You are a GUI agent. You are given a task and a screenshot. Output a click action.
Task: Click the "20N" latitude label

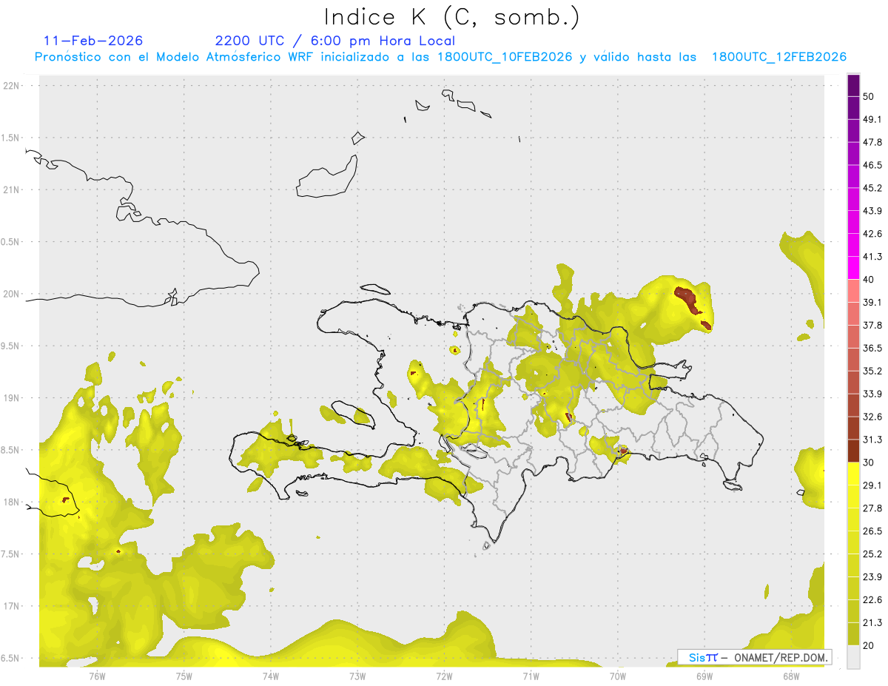[12, 294]
